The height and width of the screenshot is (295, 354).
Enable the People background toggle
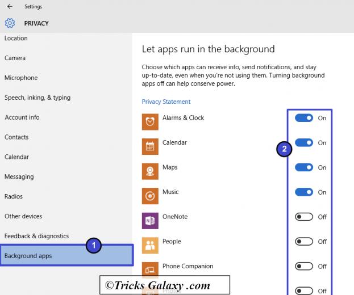(x=304, y=242)
